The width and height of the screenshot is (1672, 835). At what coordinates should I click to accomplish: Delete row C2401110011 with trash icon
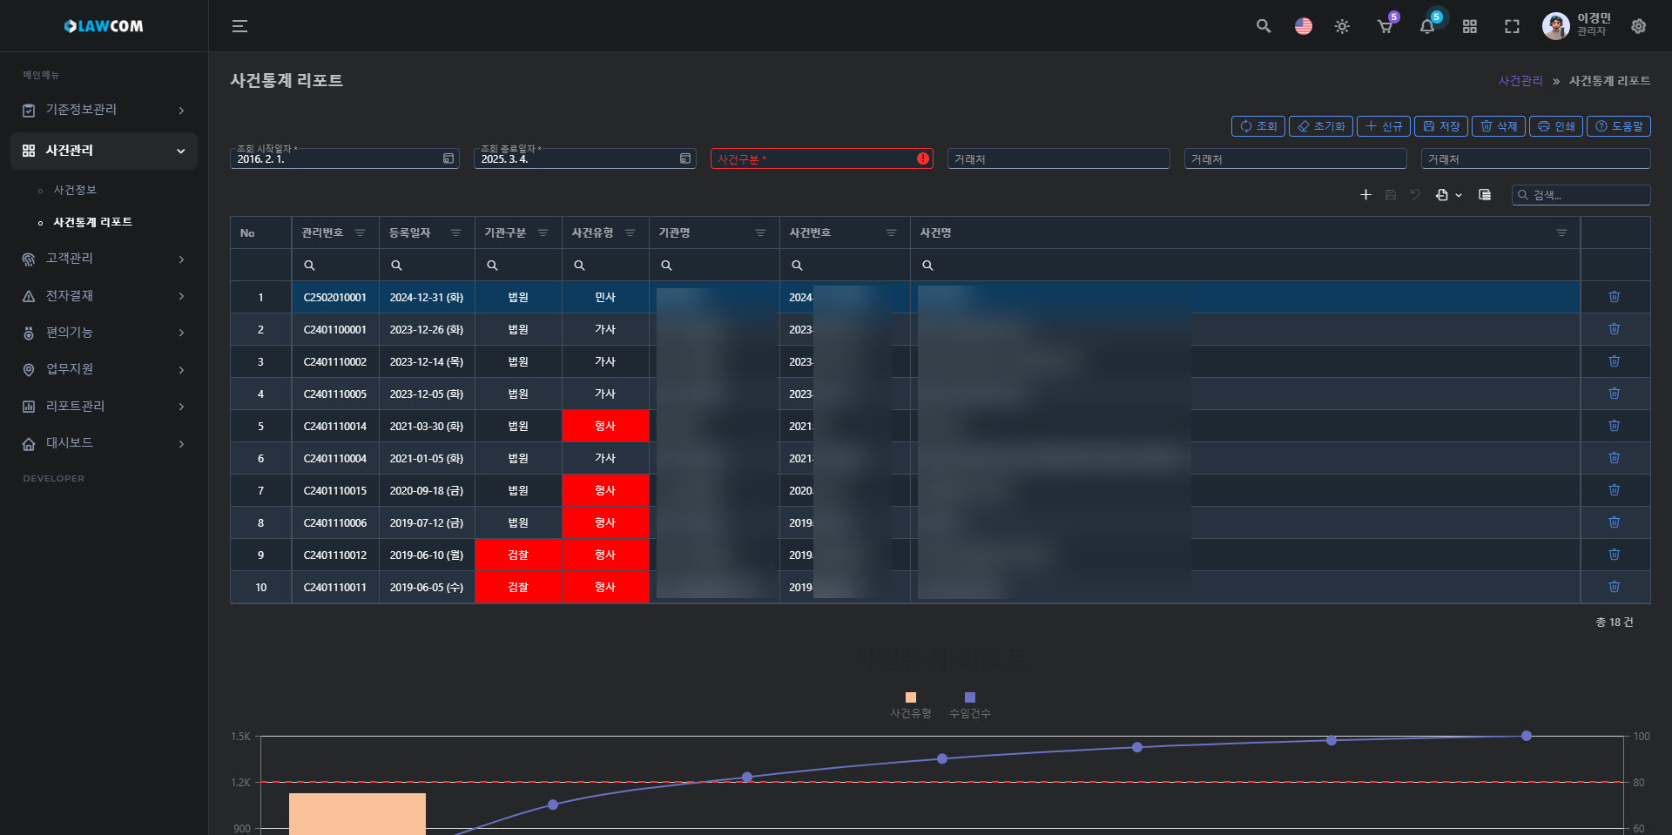1614,587
